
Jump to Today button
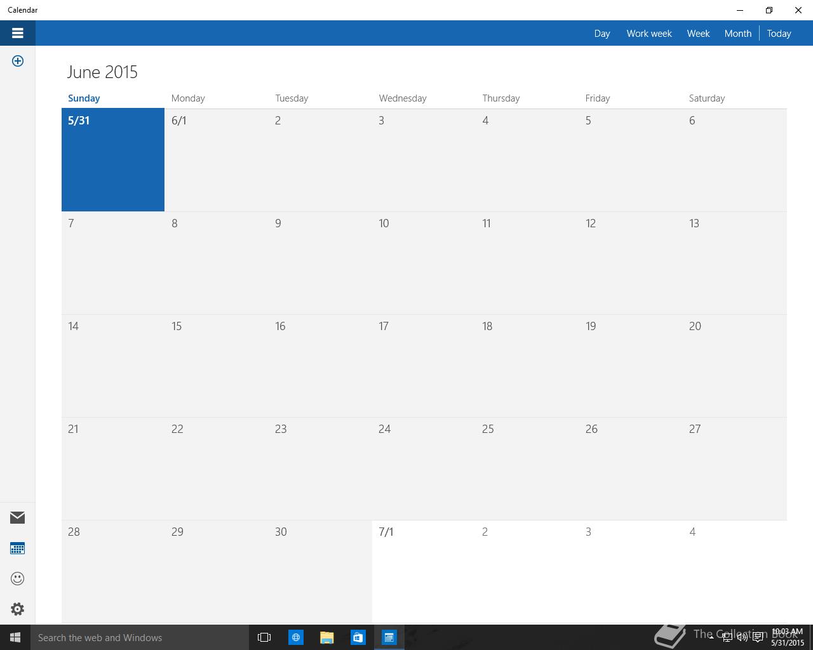779,33
